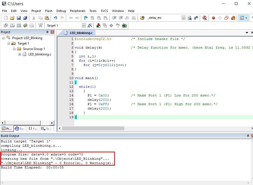Click the Save file icon

tap(19, 18)
